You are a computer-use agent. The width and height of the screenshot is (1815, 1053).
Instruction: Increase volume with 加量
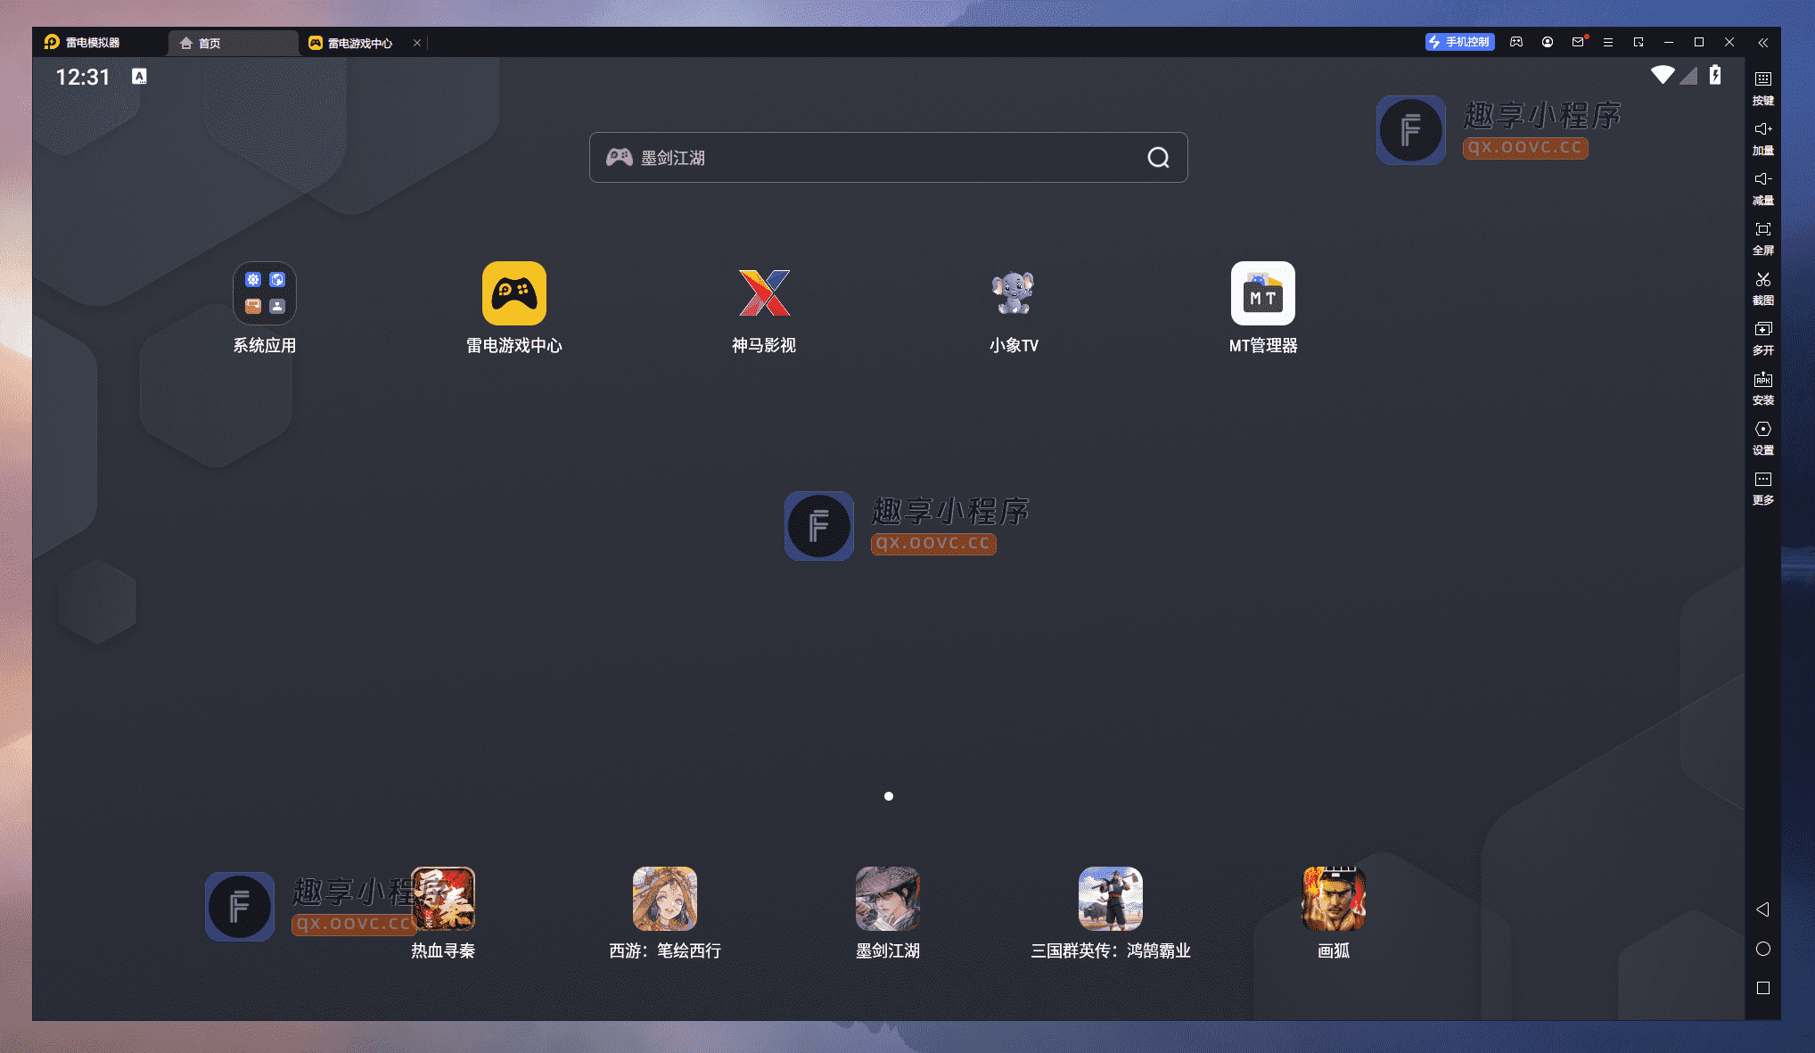pos(1763,138)
